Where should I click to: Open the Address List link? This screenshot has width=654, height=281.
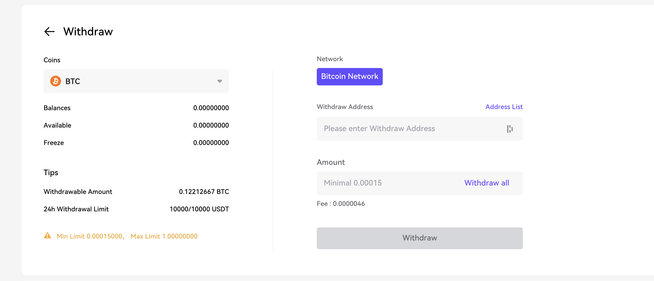click(x=504, y=107)
